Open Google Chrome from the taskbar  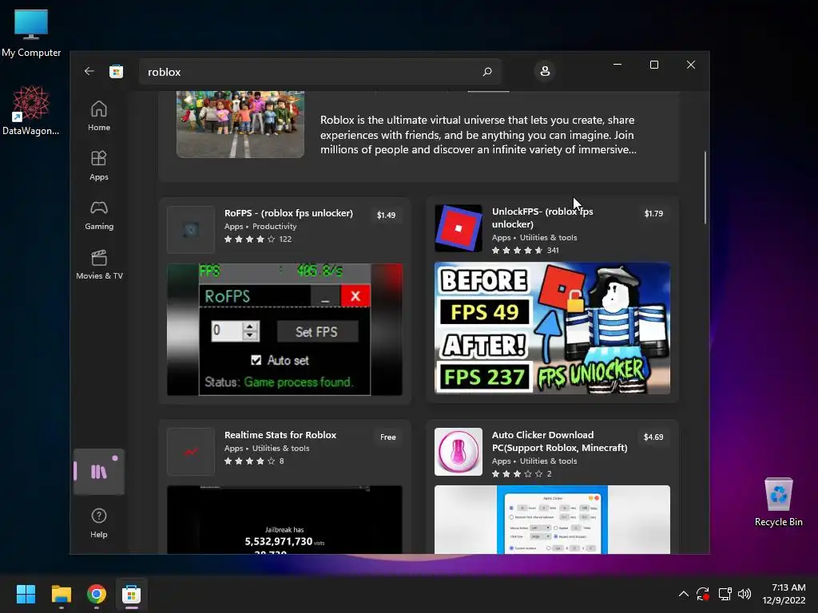(97, 594)
